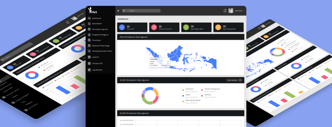Click Pencatatan Agunan in the left window sidebar
Screen dimensions: 332x127
(x=13, y=92)
